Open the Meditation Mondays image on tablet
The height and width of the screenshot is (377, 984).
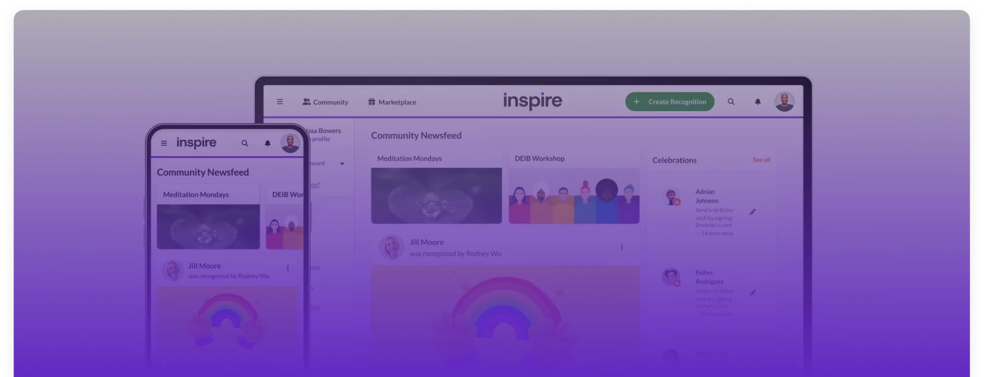pos(436,195)
